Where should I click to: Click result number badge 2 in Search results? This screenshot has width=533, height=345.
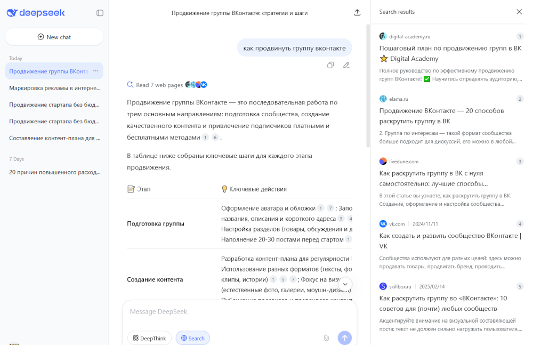point(520,99)
